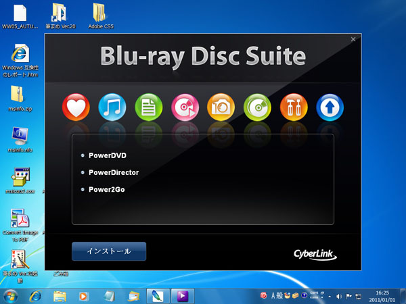Select the green disc copy icon

point(257,107)
